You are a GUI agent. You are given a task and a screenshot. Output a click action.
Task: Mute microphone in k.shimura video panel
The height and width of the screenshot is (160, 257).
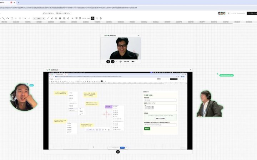[x=108, y=62]
